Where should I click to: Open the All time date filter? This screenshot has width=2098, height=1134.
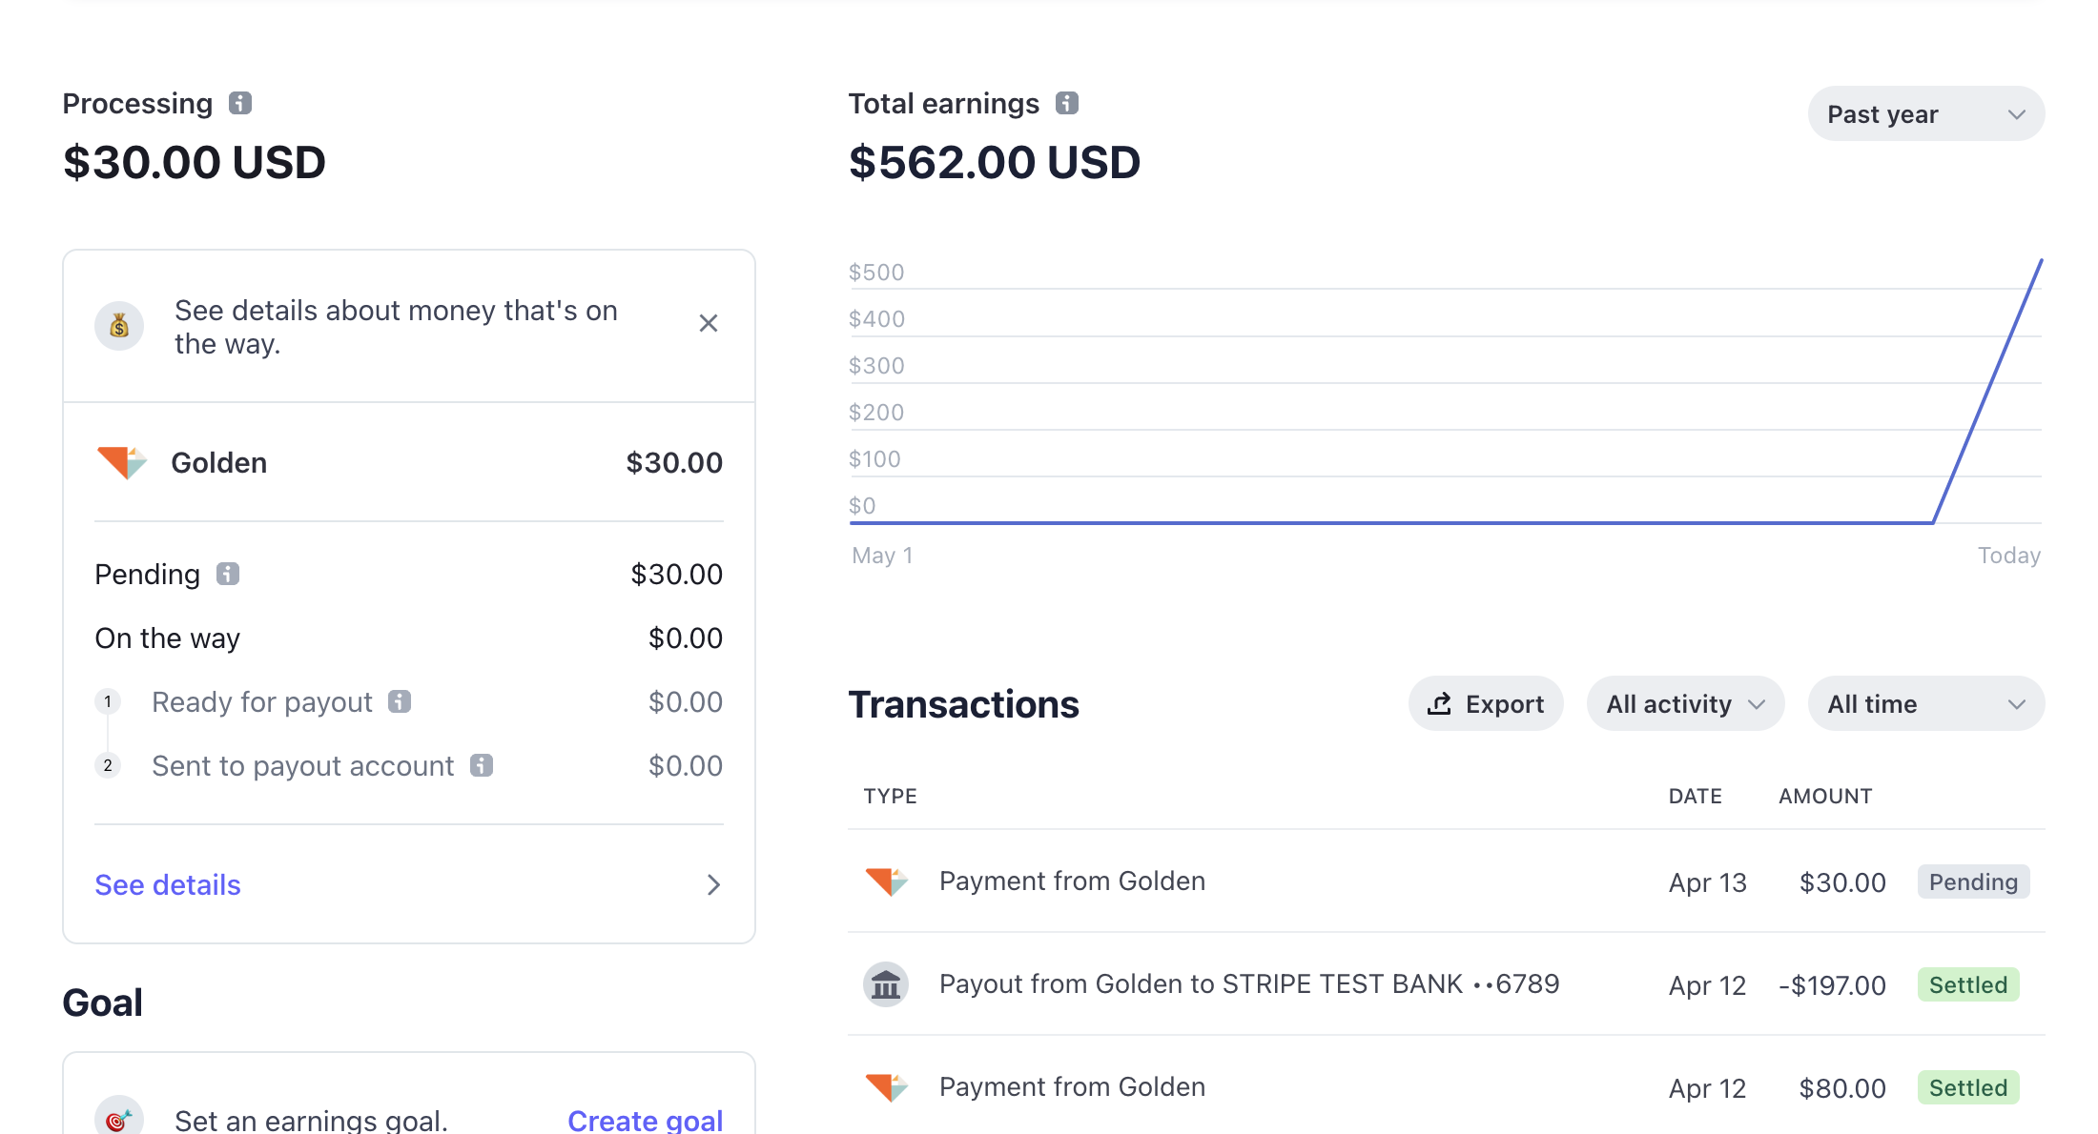click(x=1925, y=704)
